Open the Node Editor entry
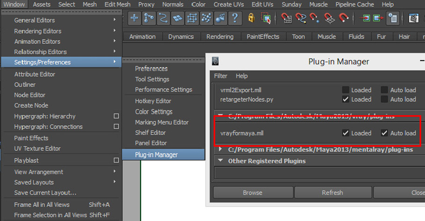 tap(29, 95)
